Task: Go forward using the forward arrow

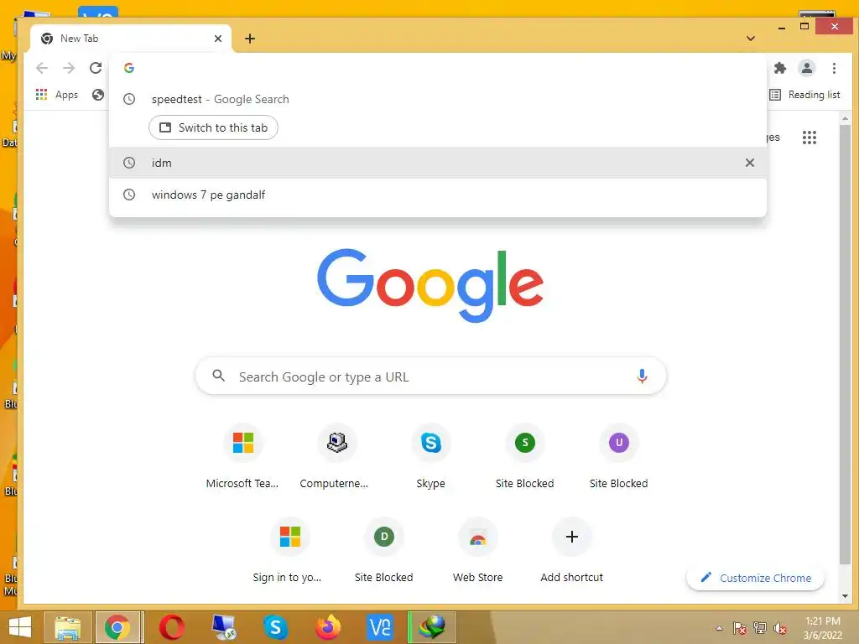Action: click(69, 68)
